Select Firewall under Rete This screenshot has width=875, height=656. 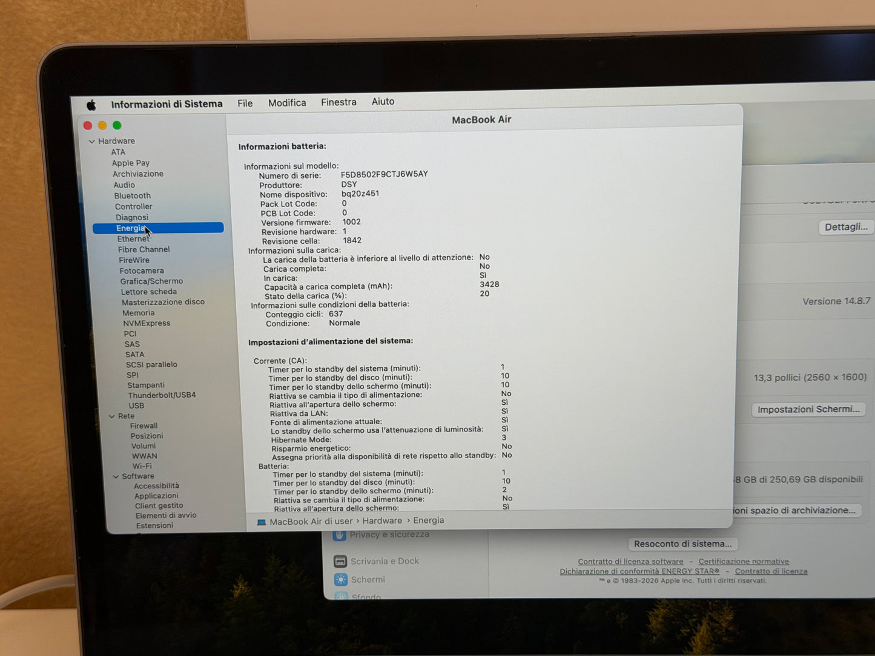(144, 426)
